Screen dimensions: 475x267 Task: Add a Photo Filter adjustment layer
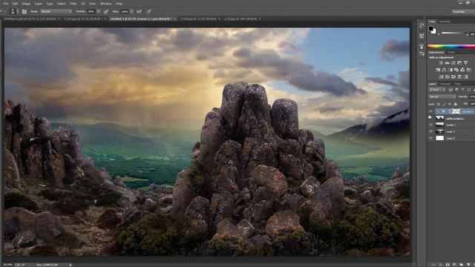pyautogui.click(x=456, y=70)
